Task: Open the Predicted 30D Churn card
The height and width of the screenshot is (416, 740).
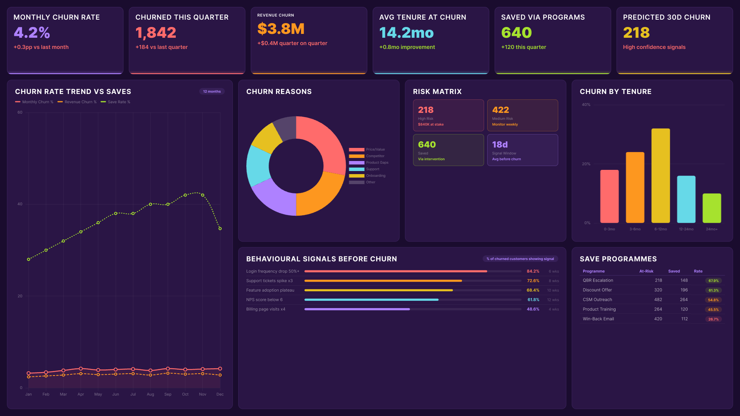Action: 674,40
